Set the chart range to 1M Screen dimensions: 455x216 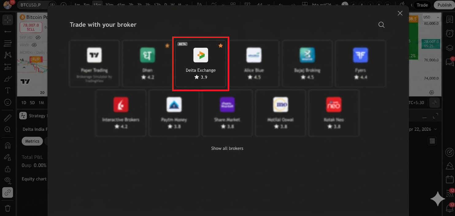[x=41, y=103]
